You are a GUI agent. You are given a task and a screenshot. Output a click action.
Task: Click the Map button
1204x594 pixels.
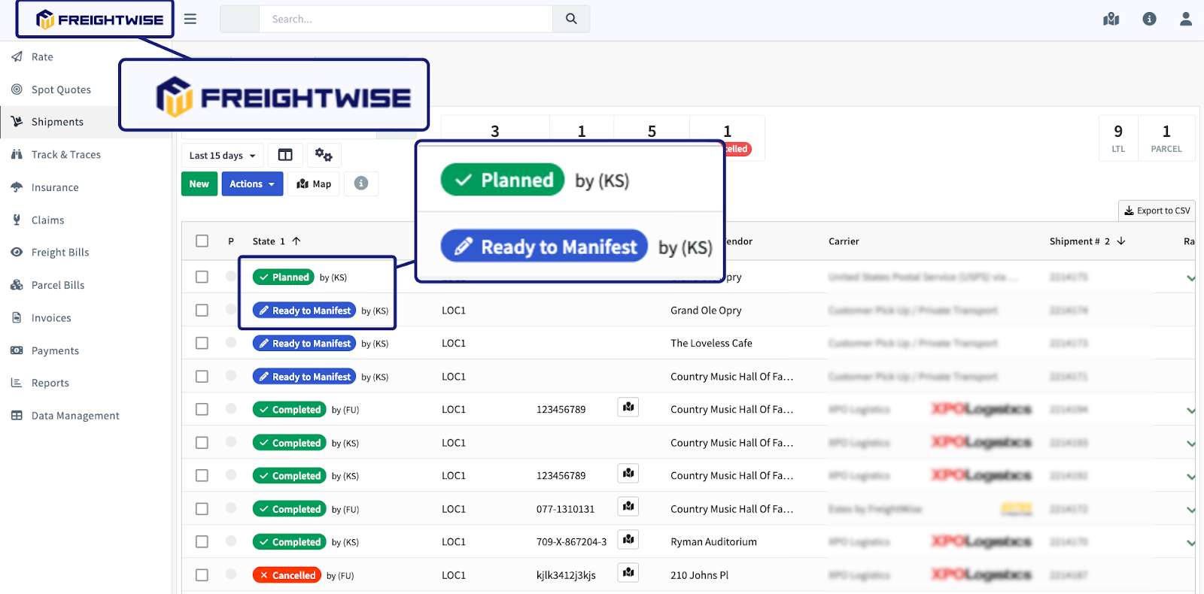point(314,183)
